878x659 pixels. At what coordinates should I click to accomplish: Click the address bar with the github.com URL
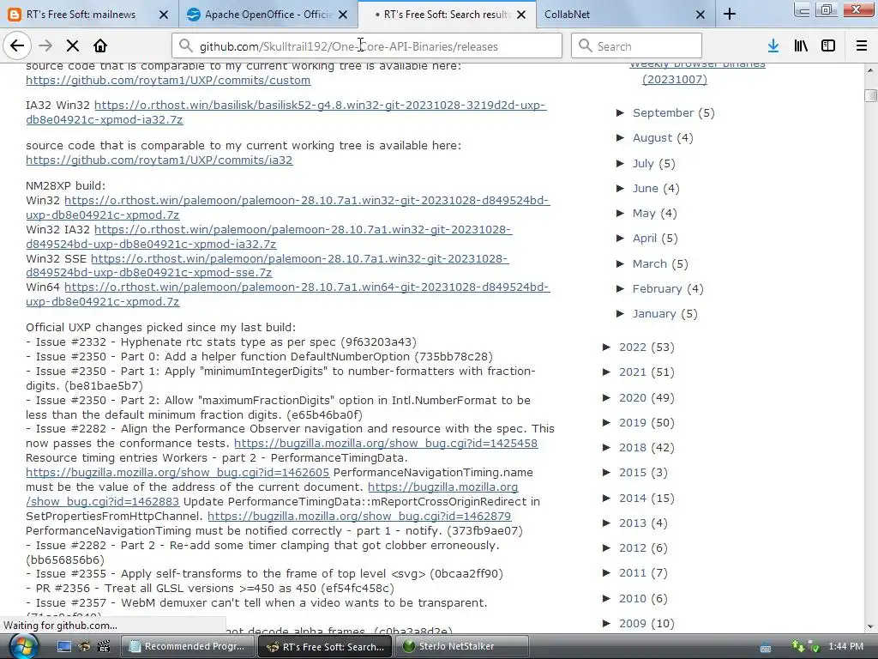(x=367, y=46)
